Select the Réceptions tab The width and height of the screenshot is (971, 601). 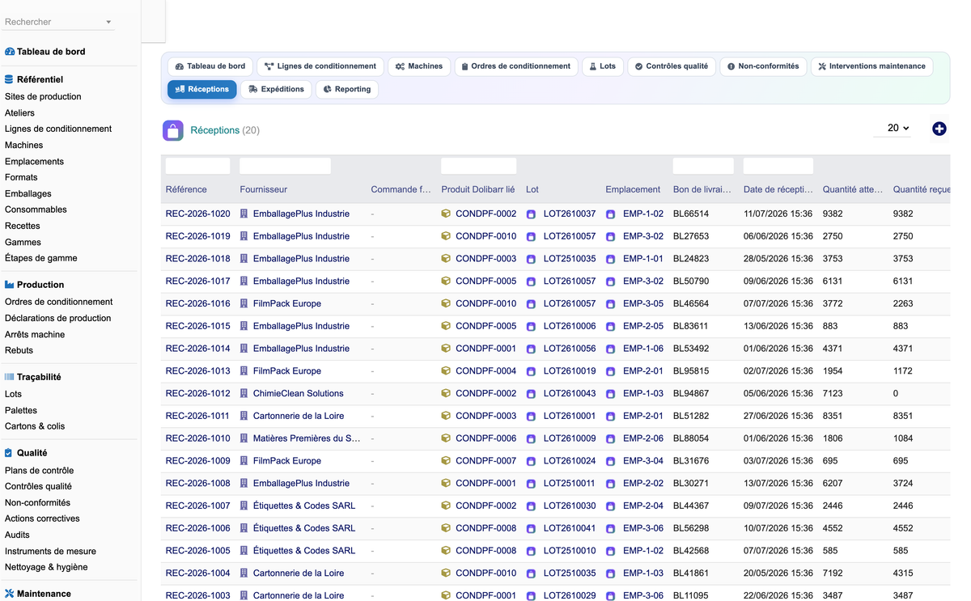(x=202, y=89)
